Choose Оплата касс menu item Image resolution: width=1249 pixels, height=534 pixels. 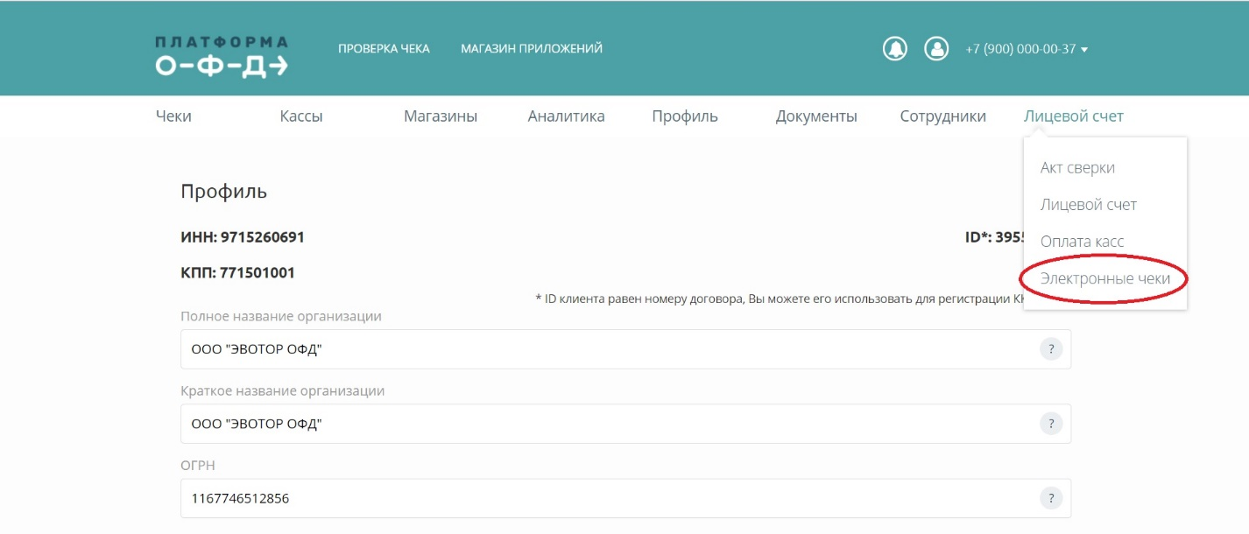pyautogui.click(x=1082, y=242)
